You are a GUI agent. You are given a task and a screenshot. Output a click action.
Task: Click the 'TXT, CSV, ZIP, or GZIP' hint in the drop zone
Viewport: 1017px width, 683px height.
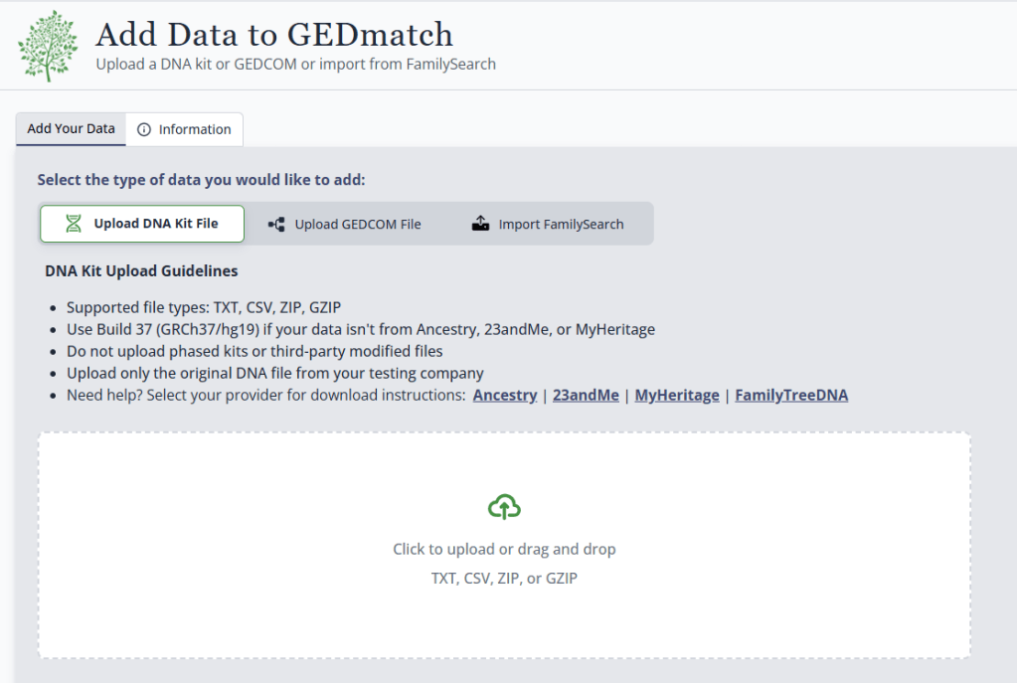point(504,578)
